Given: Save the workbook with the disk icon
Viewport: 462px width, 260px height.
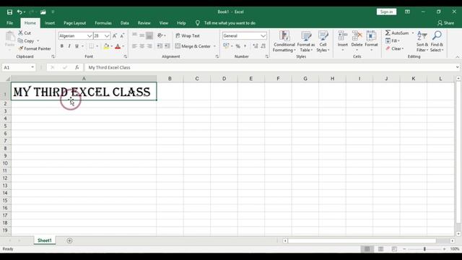Looking at the screenshot, I should (x=9, y=12).
